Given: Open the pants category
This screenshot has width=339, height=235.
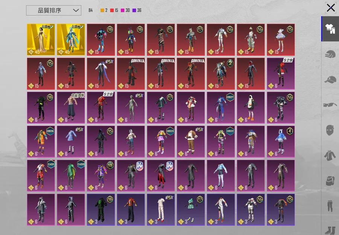Looking at the screenshot, I should point(330,206).
